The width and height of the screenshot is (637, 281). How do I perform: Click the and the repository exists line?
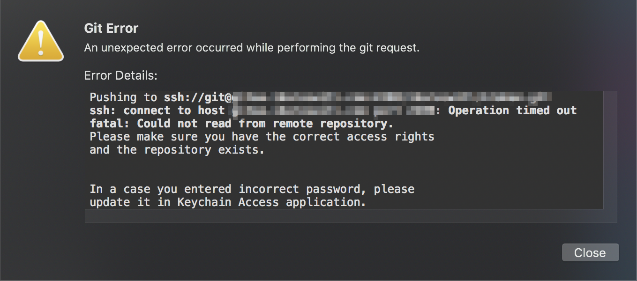click(177, 150)
